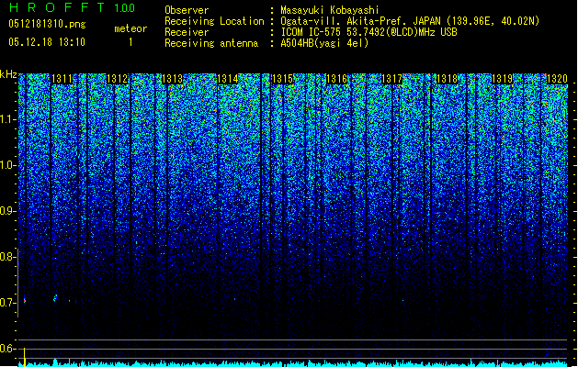
Task: Click the yellow signal spike in the bottom strip
Action: point(24,357)
